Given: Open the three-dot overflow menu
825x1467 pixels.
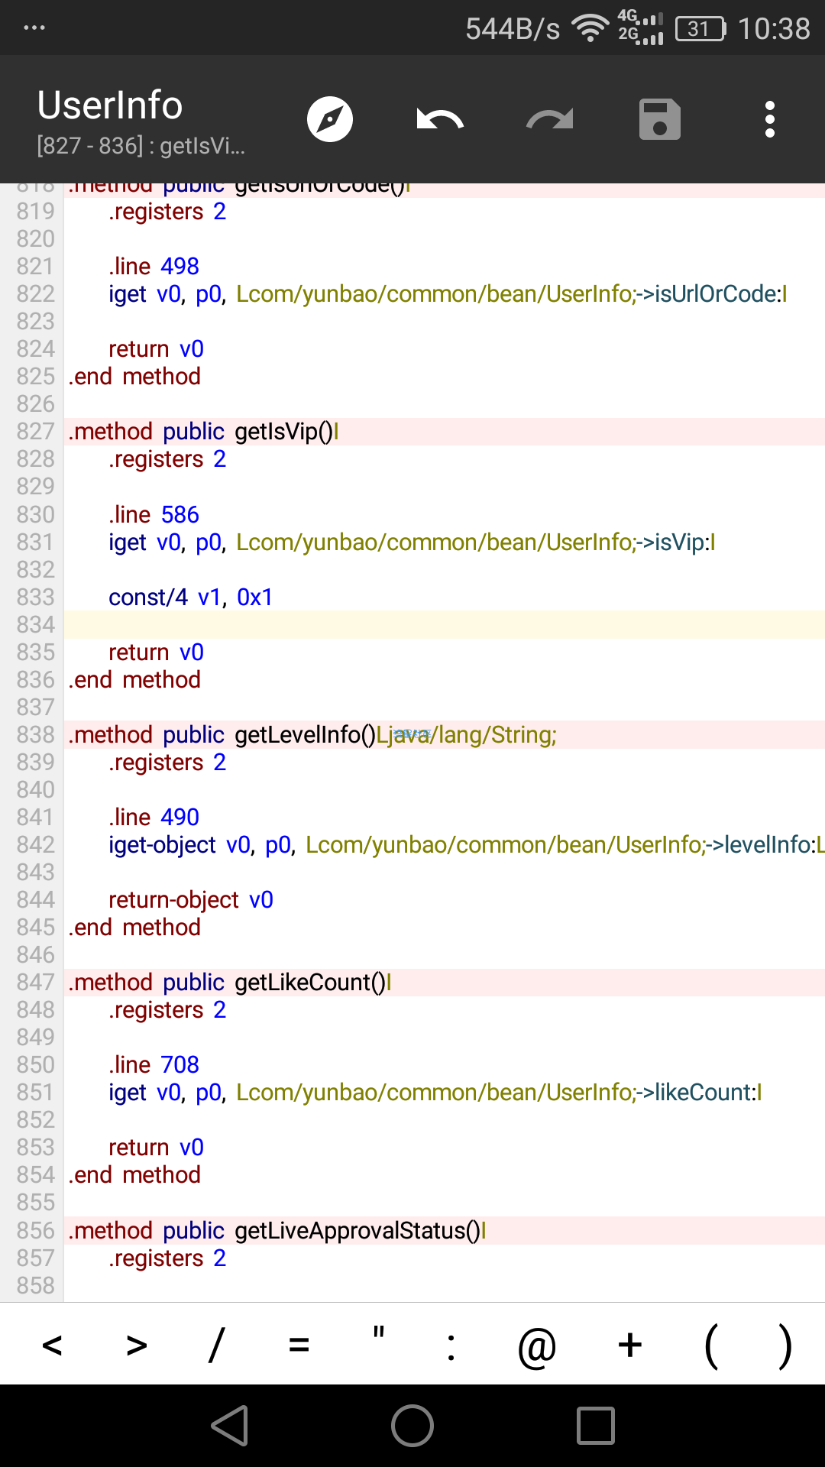Looking at the screenshot, I should coord(770,119).
